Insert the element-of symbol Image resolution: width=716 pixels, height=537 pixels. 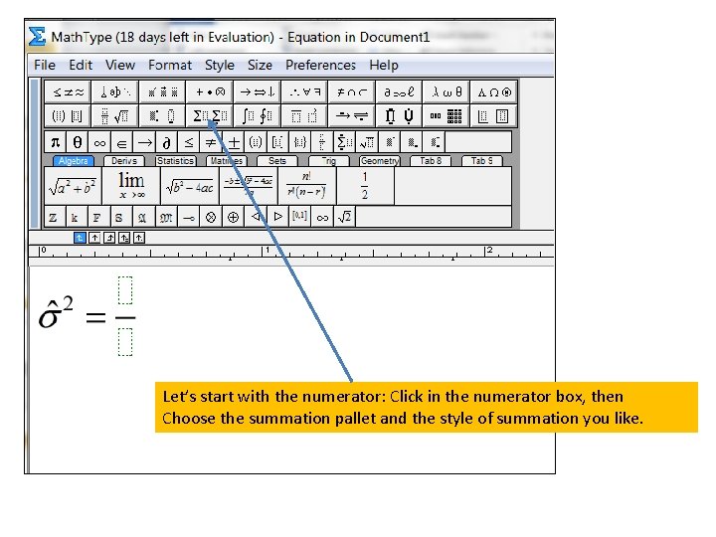click(x=122, y=142)
